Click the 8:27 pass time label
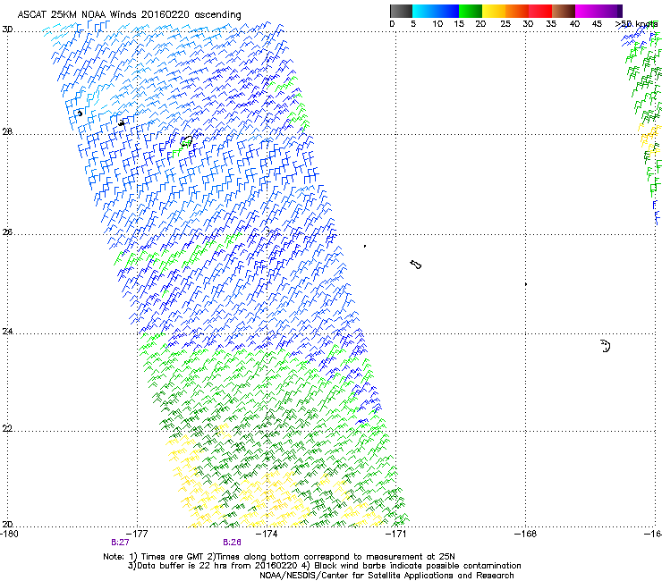 click(121, 543)
